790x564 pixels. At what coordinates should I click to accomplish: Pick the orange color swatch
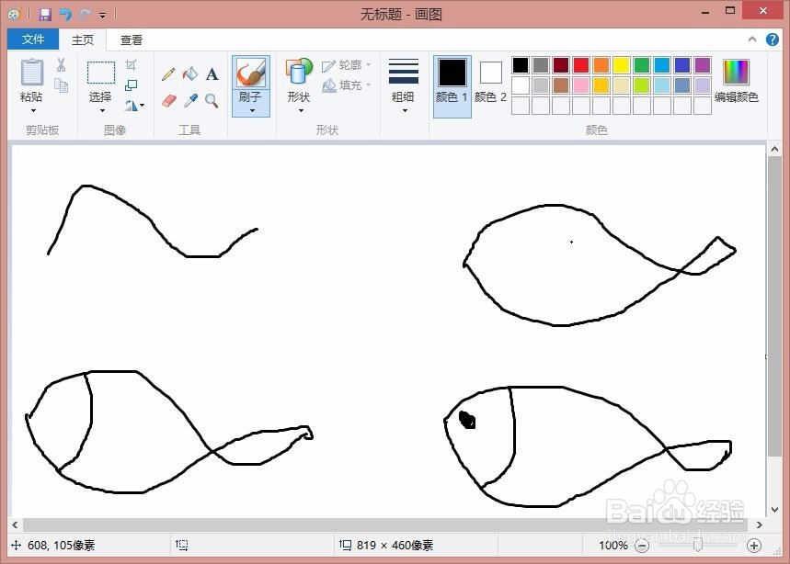click(x=601, y=65)
